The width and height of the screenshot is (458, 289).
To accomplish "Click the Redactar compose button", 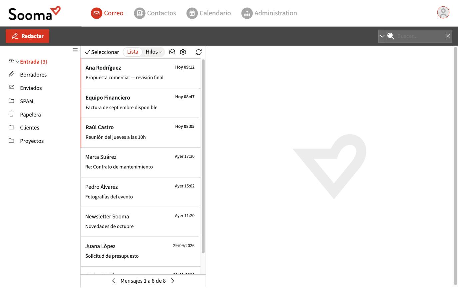I will tap(27, 36).
